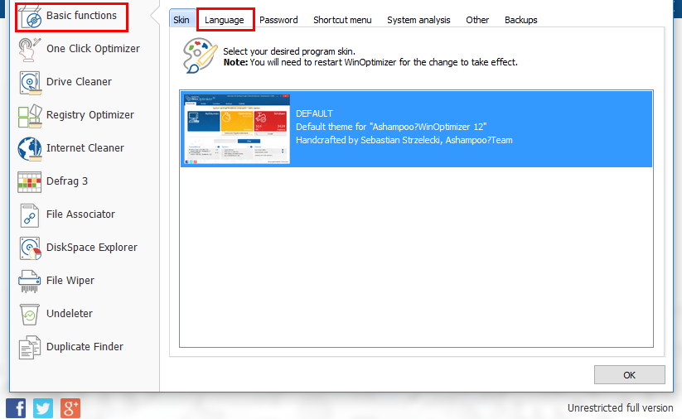This screenshot has width=682, height=419.
Task: Confirm with the OK button
Action: point(629,374)
